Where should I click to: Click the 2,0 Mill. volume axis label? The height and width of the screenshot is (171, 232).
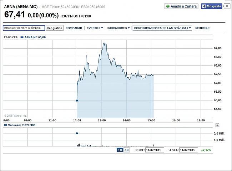(219, 133)
